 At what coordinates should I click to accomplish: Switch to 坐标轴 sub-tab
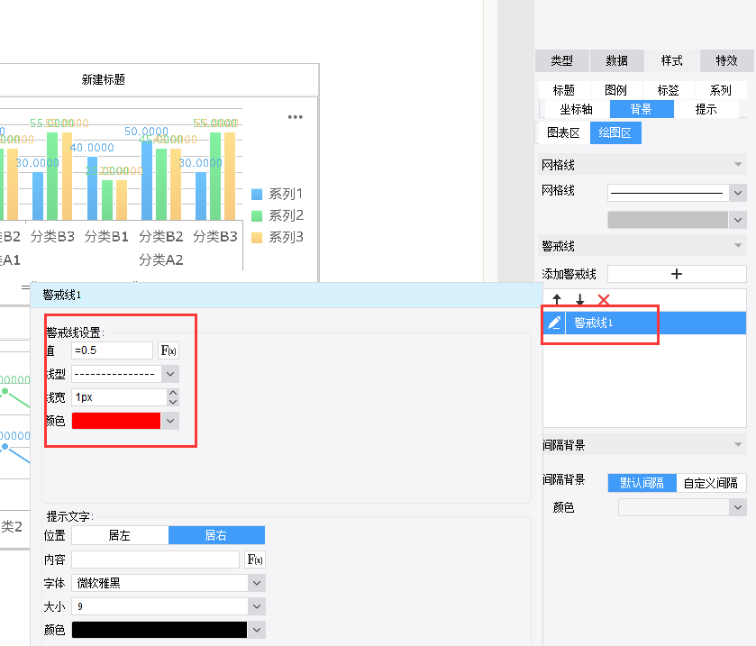[576, 109]
